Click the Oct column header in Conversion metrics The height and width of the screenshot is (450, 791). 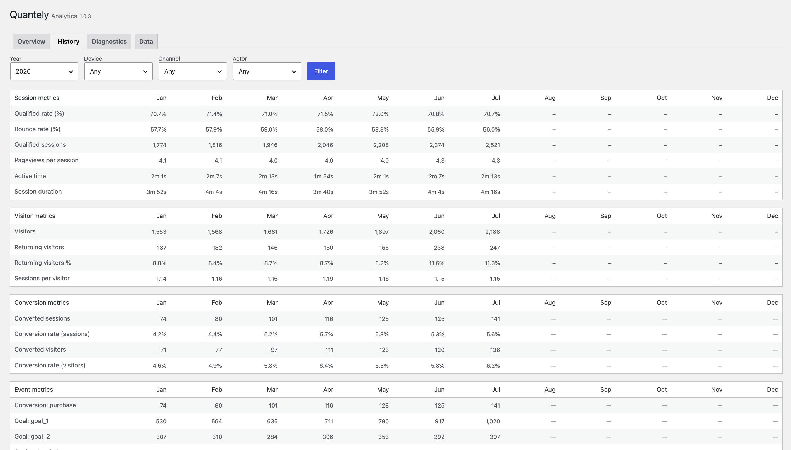click(661, 303)
